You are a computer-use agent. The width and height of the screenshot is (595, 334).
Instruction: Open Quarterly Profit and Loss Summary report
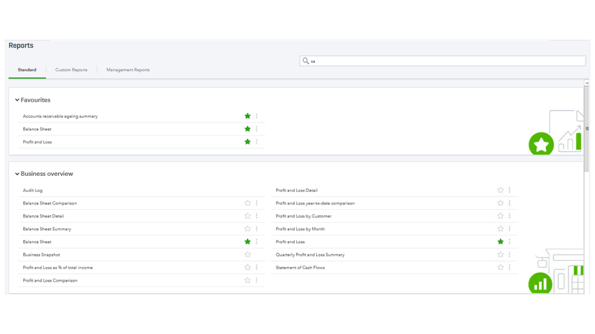pyautogui.click(x=310, y=255)
